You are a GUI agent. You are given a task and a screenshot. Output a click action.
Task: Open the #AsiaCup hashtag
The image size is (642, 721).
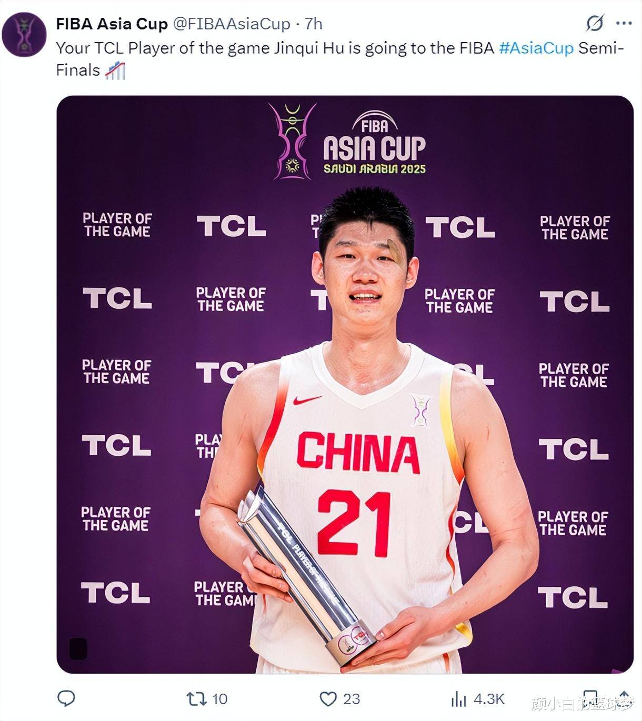pyautogui.click(x=536, y=48)
